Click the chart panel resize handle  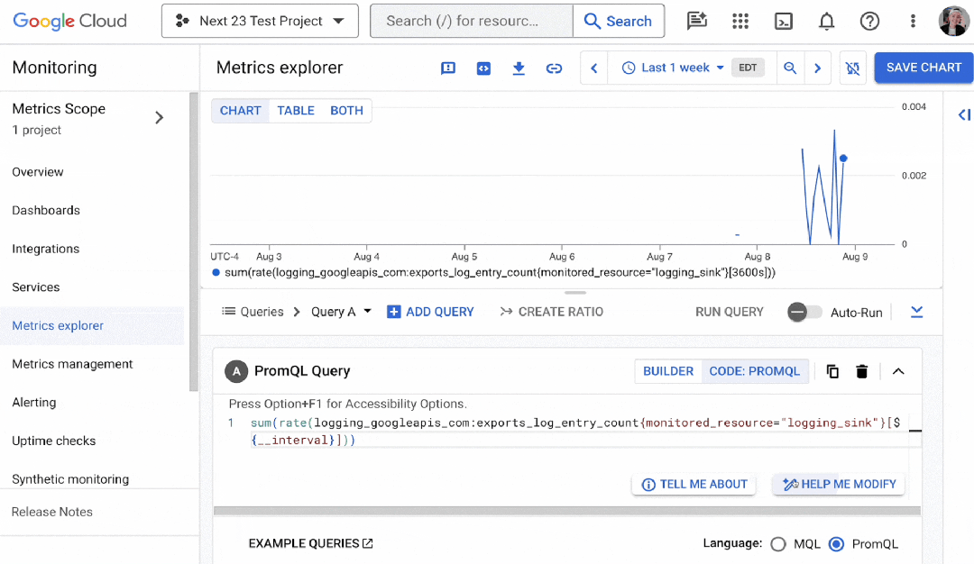pyautogui.click(x=575, y=292)
